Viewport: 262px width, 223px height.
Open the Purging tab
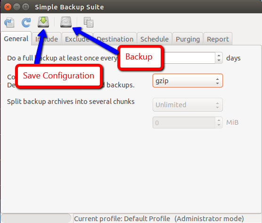click(188, 39)
